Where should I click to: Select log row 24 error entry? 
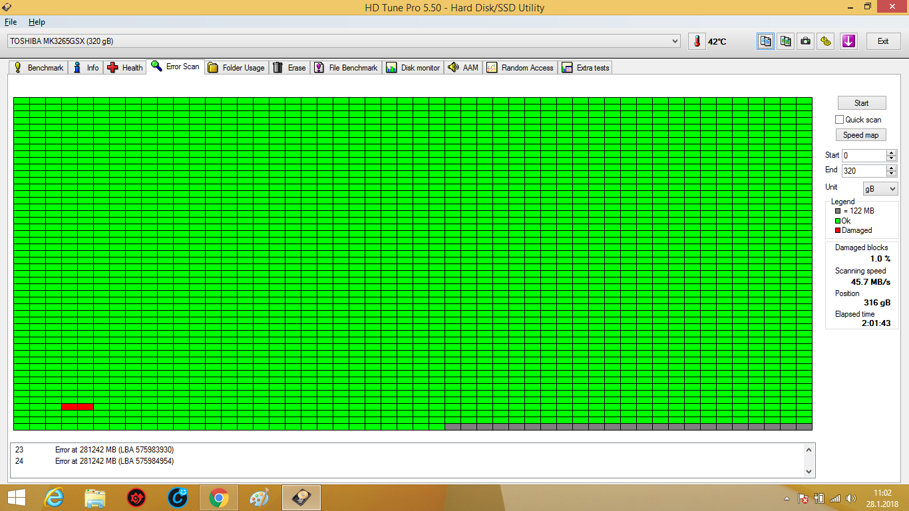(x=407, y=461)
